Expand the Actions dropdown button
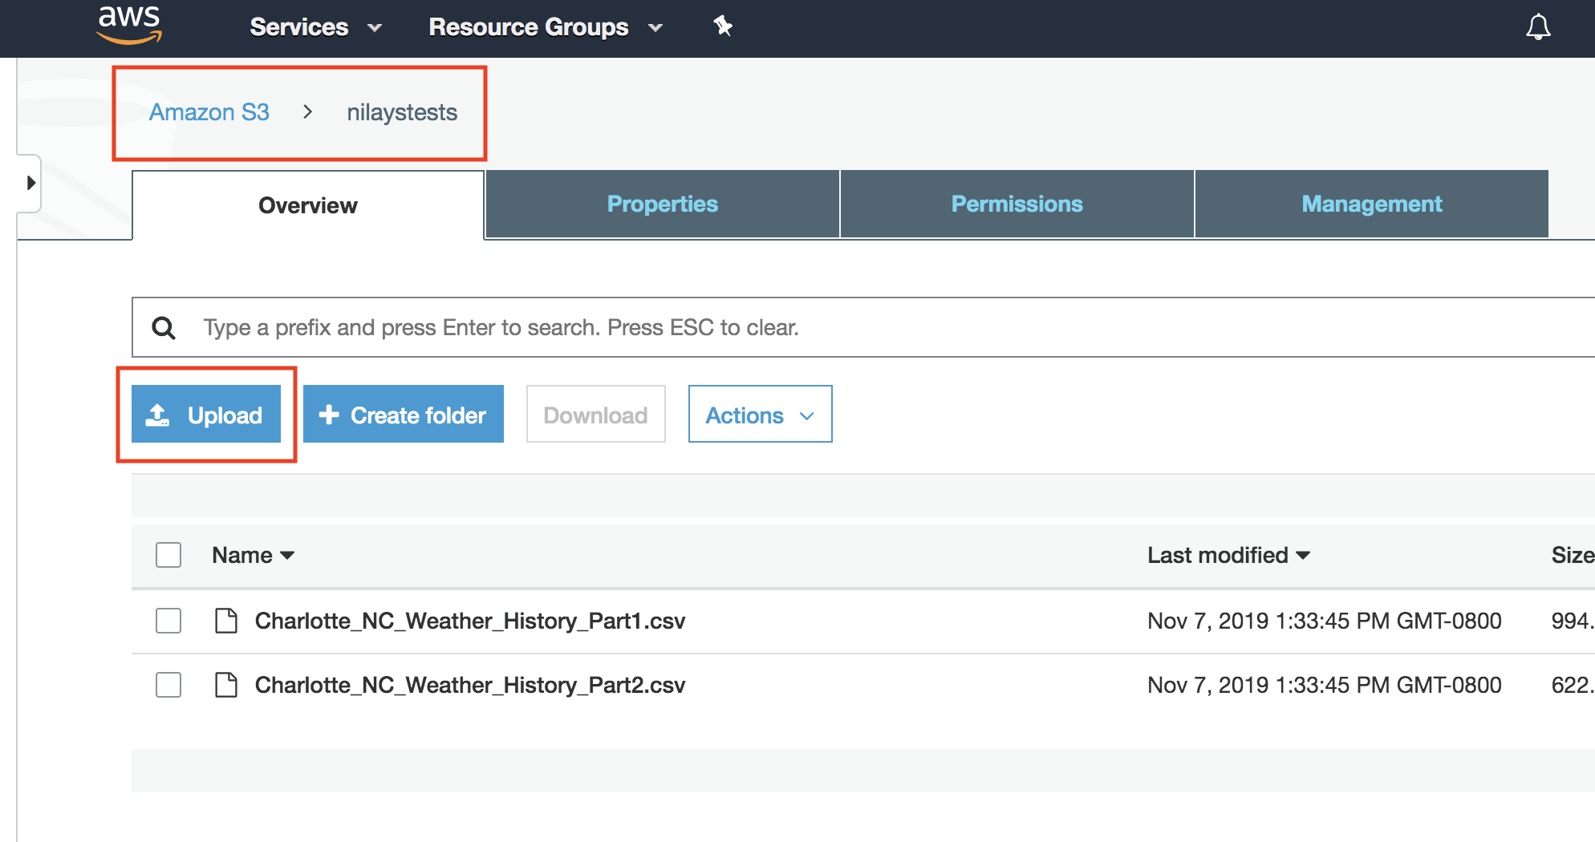The height and width of the screenshot is (842, 1595). tap(760, 415)
